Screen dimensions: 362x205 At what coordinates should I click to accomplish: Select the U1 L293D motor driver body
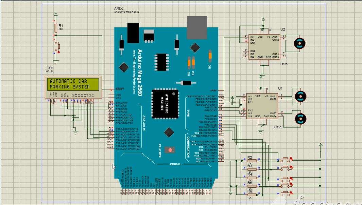(262, 106)
